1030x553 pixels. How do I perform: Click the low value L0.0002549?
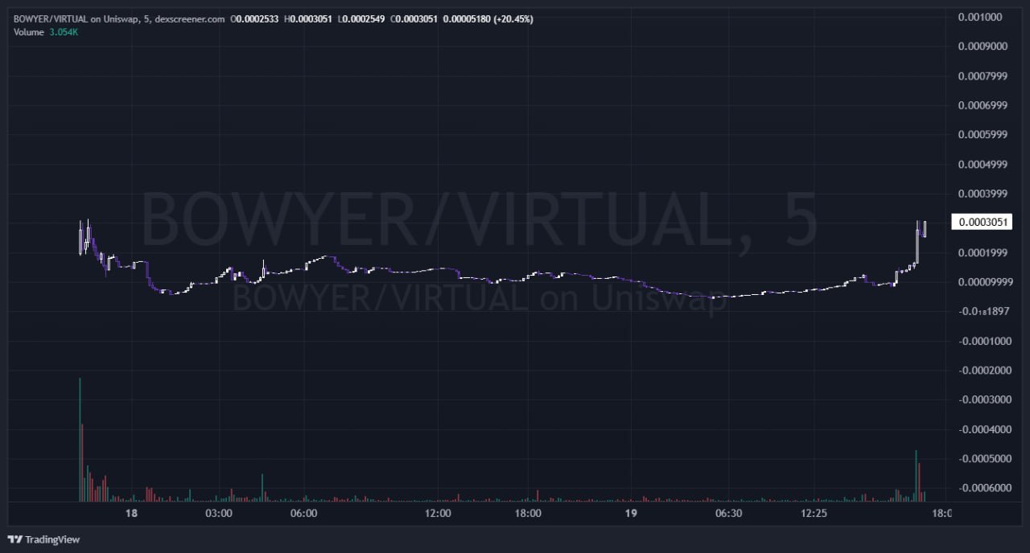coord(361,18)
